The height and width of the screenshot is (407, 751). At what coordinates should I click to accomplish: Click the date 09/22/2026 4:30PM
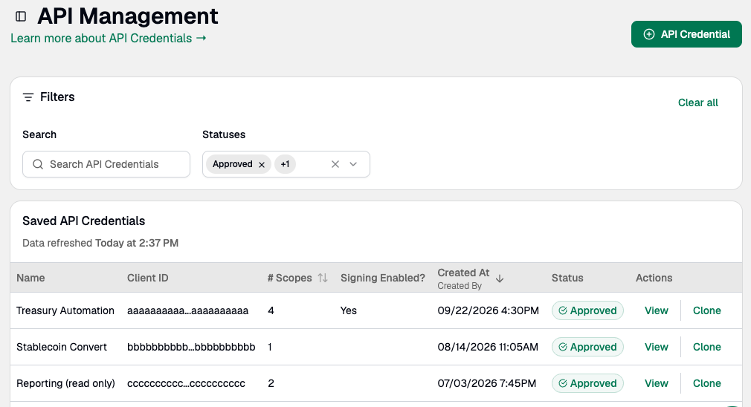(x=488, y=310)
